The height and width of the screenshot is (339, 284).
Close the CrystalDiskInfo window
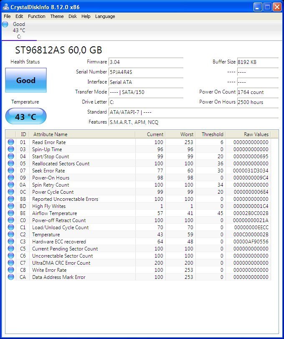(277, 7)
